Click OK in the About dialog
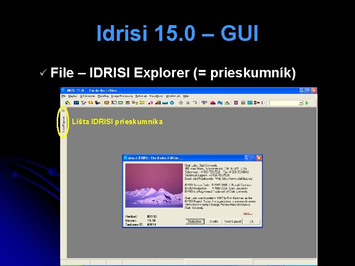Viewport: 355px width, 266px height. pyautogui.click(x=252, y=222)
